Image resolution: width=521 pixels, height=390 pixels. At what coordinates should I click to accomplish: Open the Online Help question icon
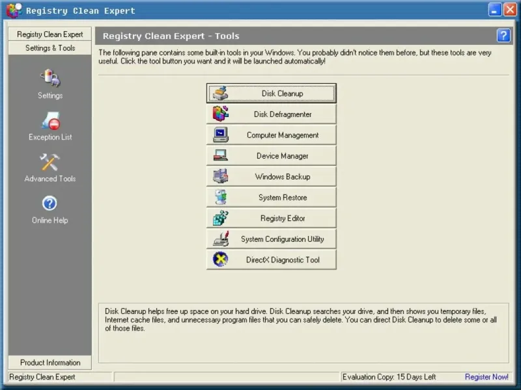[49, 203]
